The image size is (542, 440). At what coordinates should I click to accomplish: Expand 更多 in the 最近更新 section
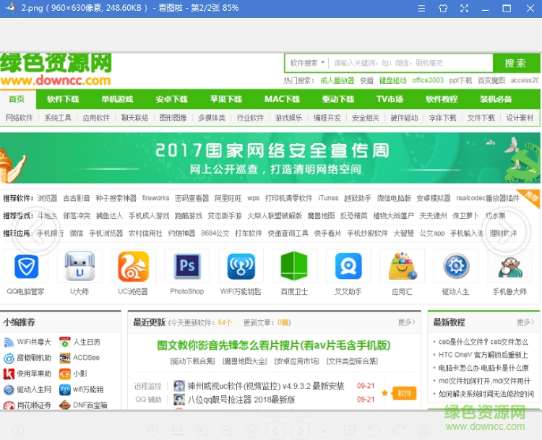click(x=406, y=322)
